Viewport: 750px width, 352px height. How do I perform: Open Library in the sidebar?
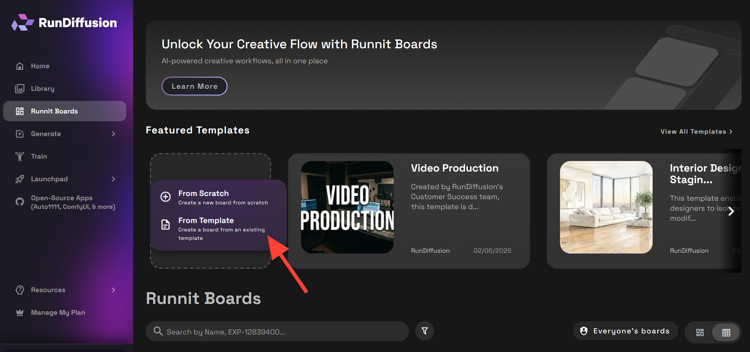point(64,89)
